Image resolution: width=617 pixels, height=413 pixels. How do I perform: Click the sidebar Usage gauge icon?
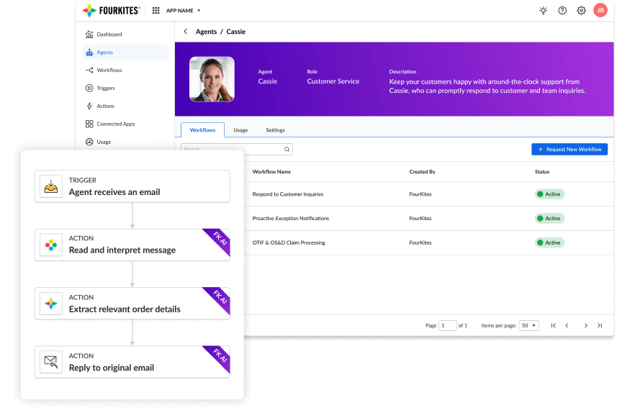pyautogui.click(x=89, y=142)
